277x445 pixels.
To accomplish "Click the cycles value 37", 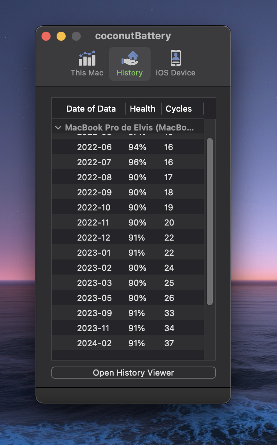I will [x=169, y=343].
